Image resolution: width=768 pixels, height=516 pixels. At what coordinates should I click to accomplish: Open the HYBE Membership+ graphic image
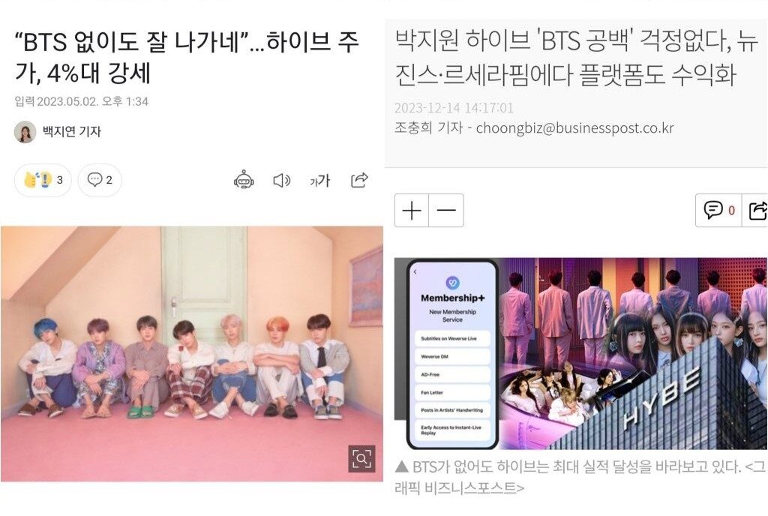coord(580,353)
